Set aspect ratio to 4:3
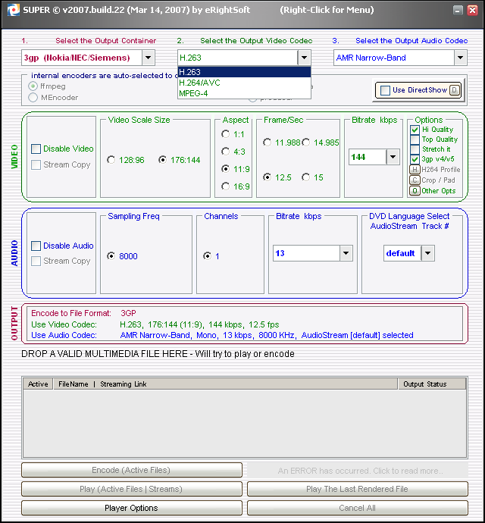Image resolution: width=485 pixels, height=523 pixels. 226,152
